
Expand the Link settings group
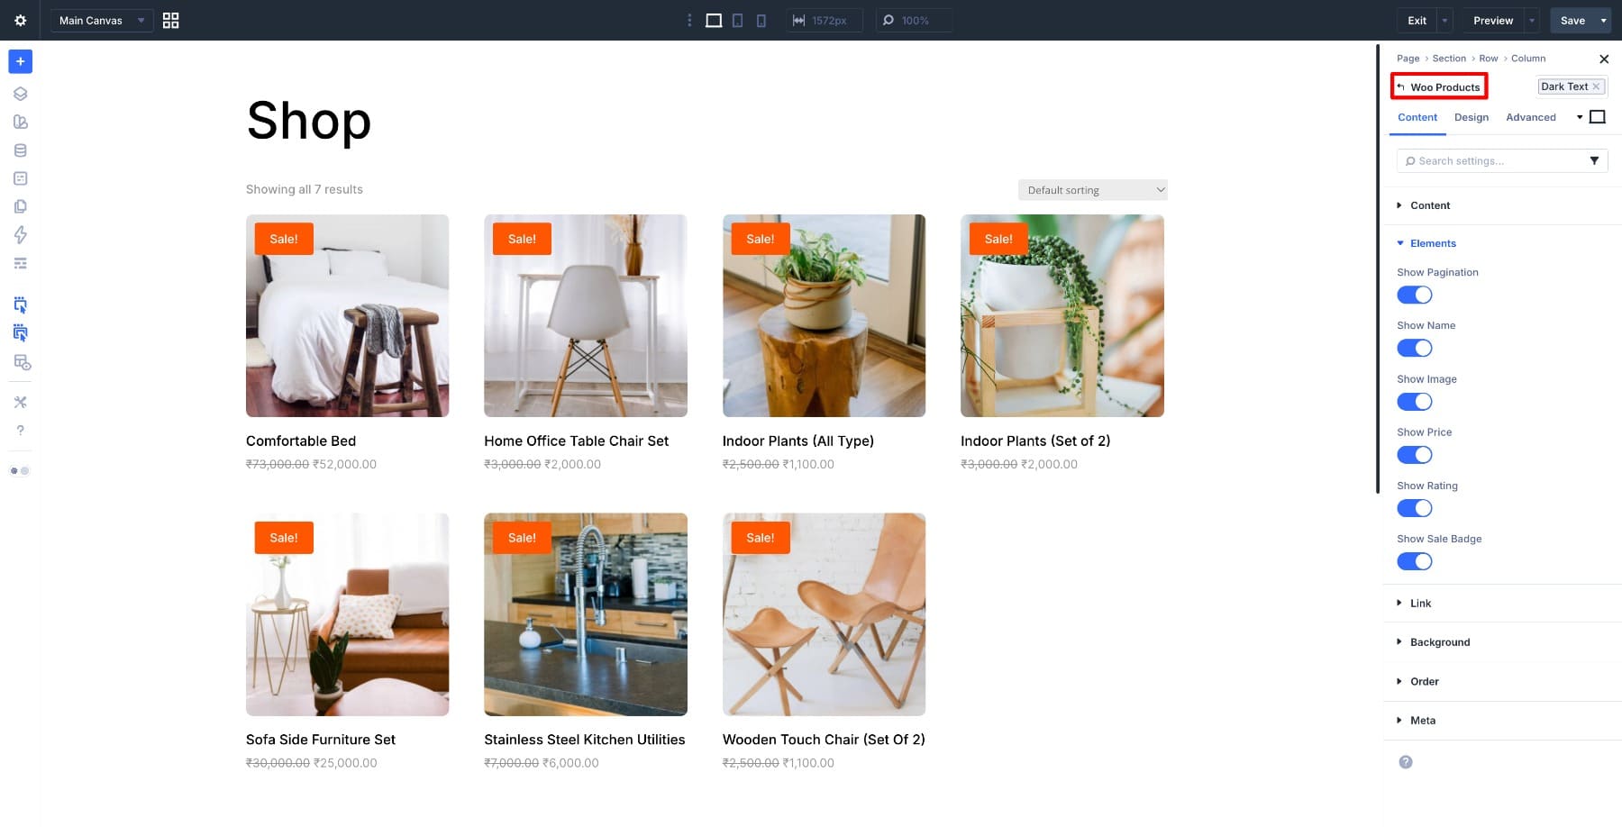pos(1420,604)
